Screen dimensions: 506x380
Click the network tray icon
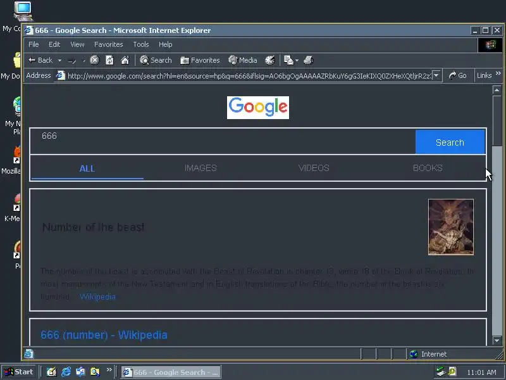tap(440, 372)
